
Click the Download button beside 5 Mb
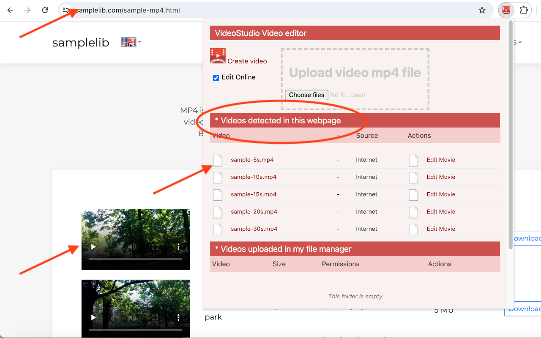[x=523, y=309]
